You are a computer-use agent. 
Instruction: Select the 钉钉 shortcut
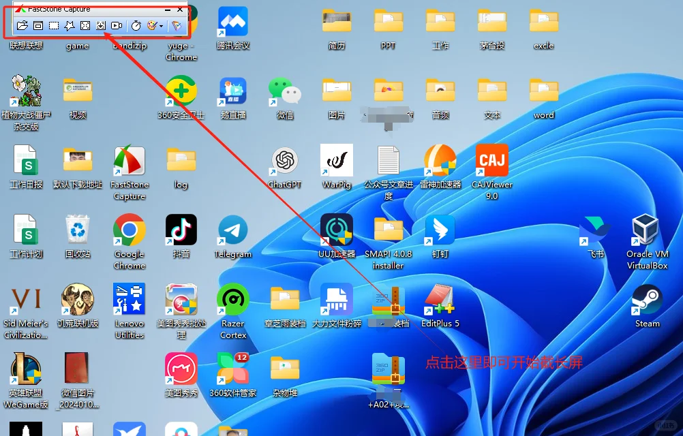[440, 237]
